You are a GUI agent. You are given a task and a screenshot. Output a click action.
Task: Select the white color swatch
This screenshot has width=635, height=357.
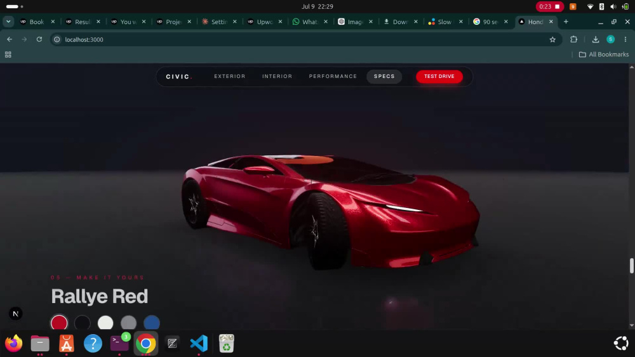pyautogui.click(x=105, y=323)
